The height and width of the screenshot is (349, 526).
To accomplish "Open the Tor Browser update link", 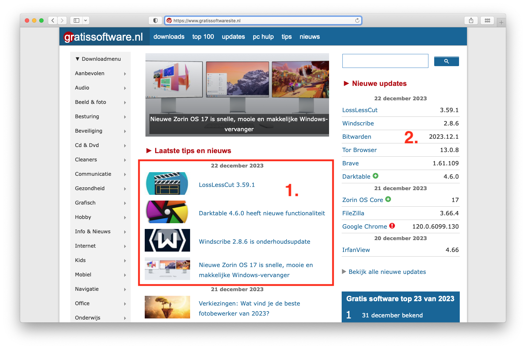I will pyautogui.click(x=359, y=150).
